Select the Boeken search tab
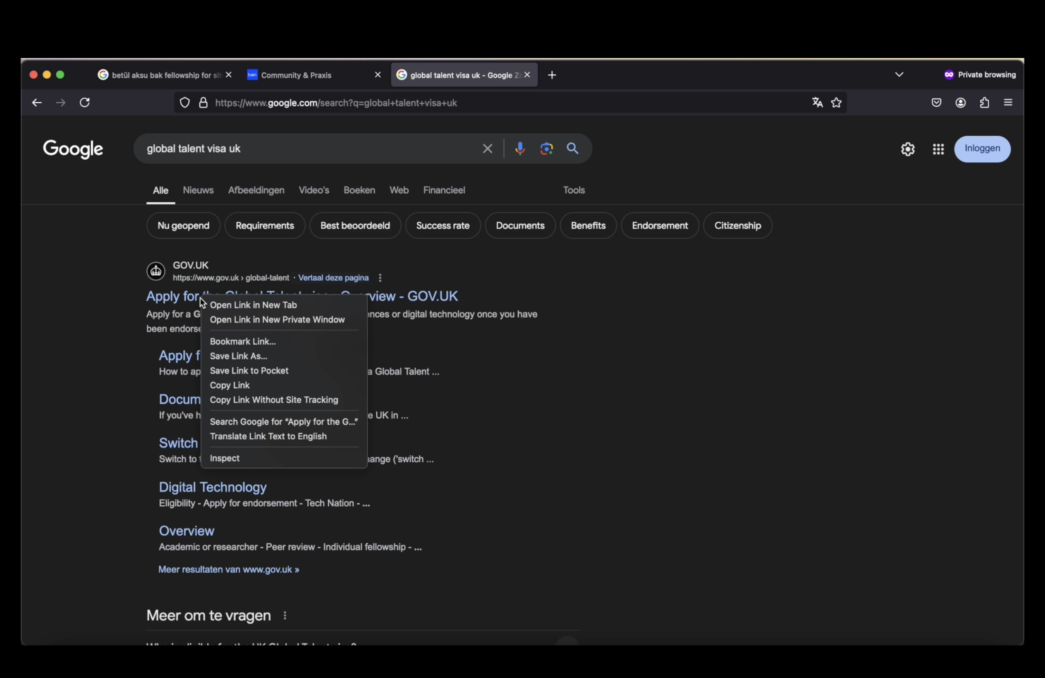1045x678 pixels. [x=359, y=190]
